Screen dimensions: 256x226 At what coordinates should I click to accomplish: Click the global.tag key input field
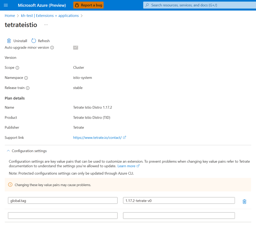pos(62,200)
